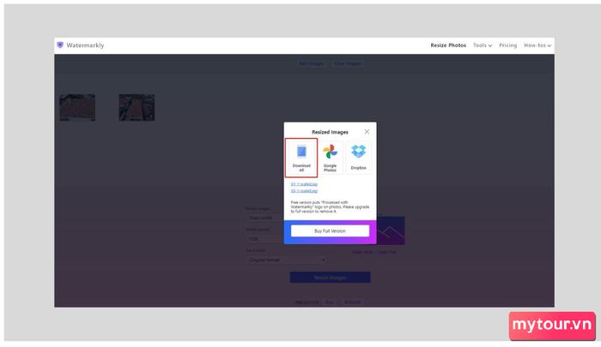Open the Resize Photos page

448,45
